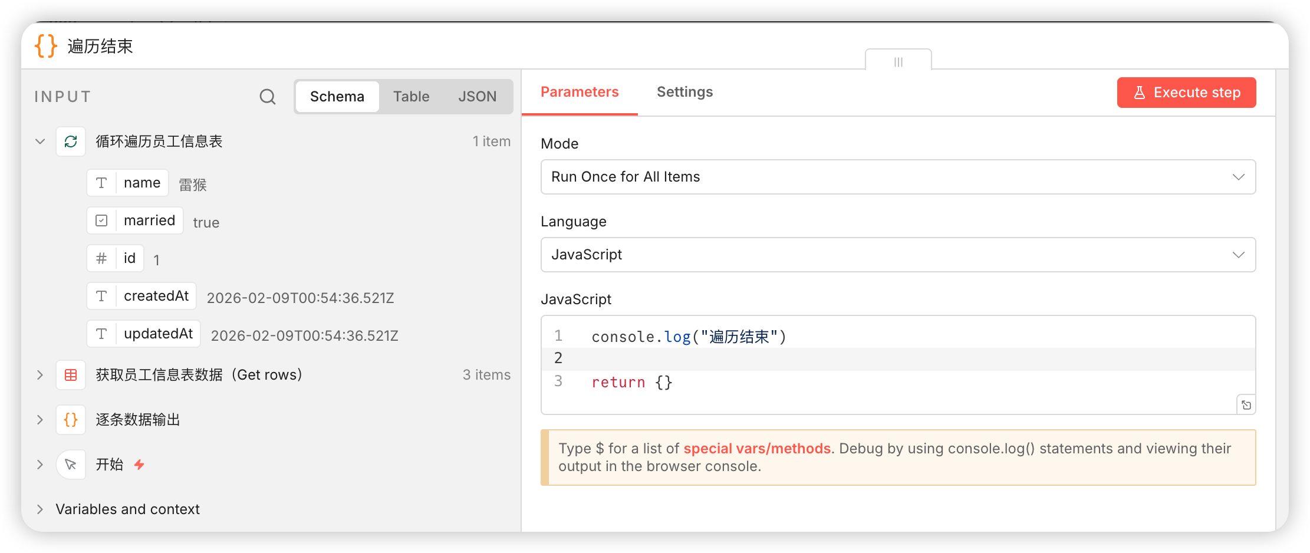The width and height of the screenshot is (1310, 553).
Task: Click the code braces icon for 逐条数据输出
Action: pyautogui.click(x=71, y=420)
